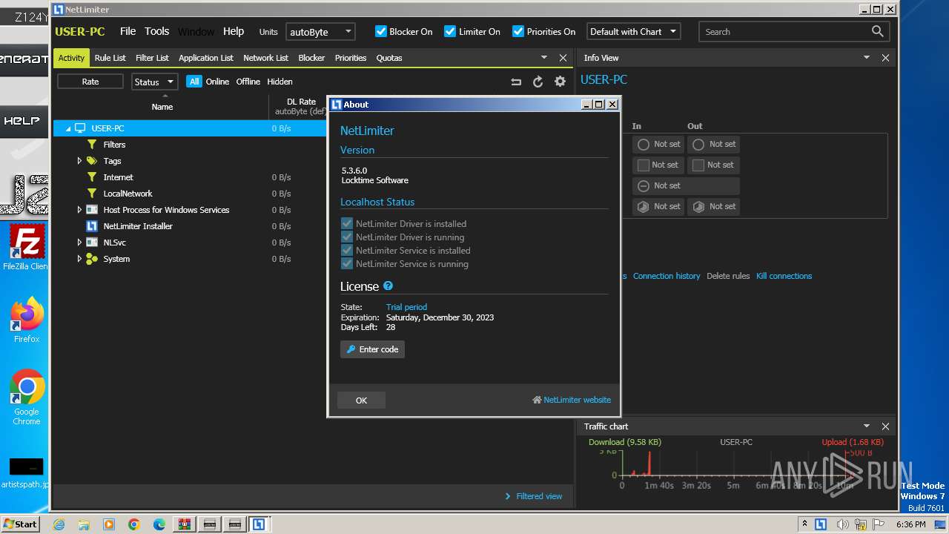
Task: Open the File menu
Action: tap(128, 31)
